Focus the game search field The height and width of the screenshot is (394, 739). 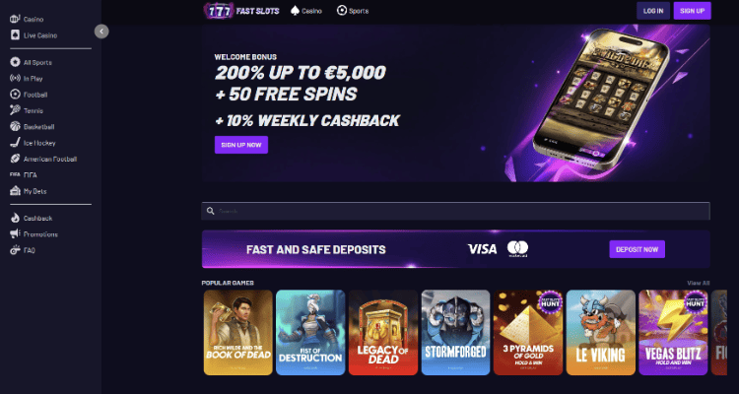click(455, 211)
